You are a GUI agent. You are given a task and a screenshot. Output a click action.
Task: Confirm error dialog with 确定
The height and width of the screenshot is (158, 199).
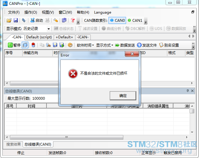123,95
